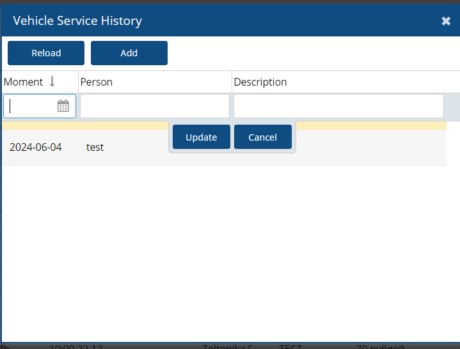
Task: Close the Vehicle Service History dialog
Action: (446, 21)
